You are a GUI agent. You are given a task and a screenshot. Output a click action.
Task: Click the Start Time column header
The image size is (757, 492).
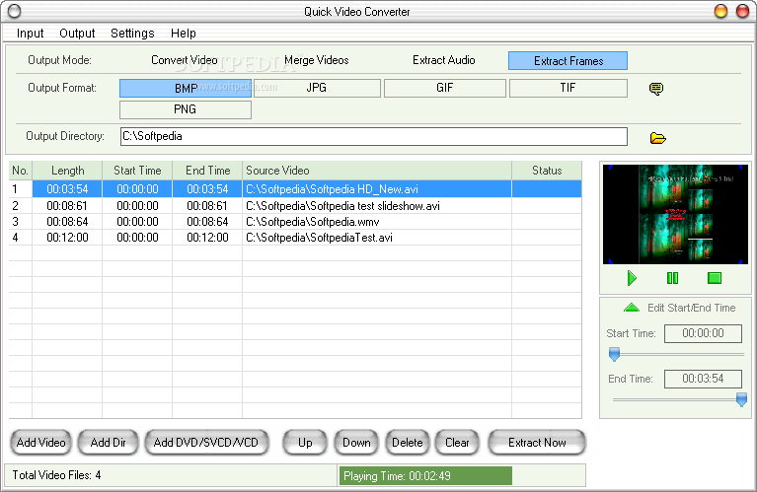click(137, 171)
